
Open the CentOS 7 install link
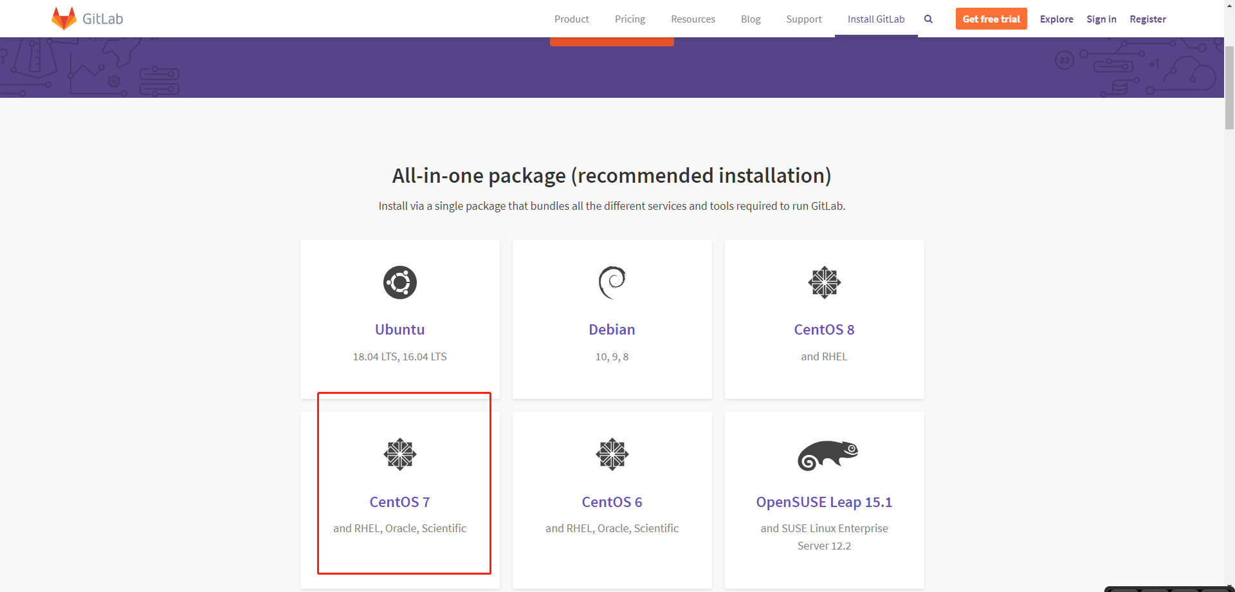tap(399, 502)
